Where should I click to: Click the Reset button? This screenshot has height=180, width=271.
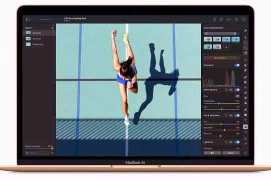[231, 153]
